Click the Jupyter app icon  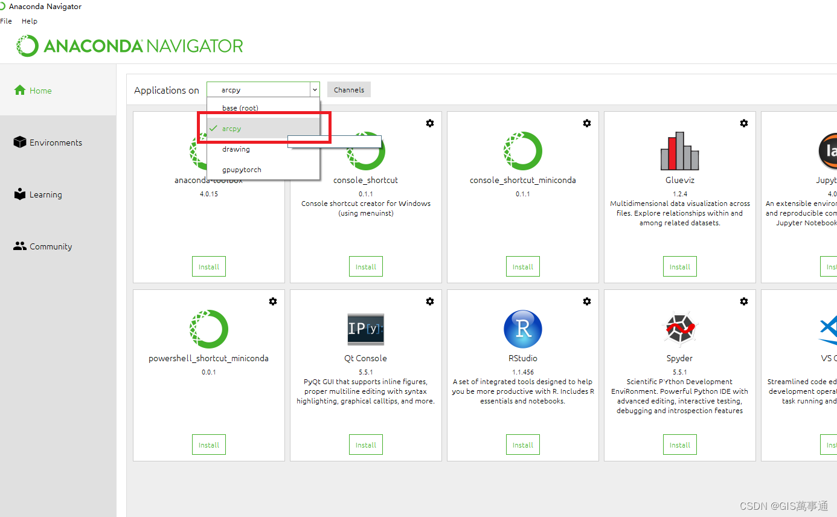coord(828,151)
